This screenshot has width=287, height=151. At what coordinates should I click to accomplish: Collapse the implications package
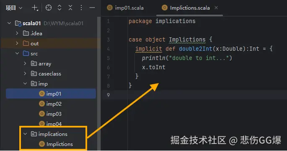[25, 134]
